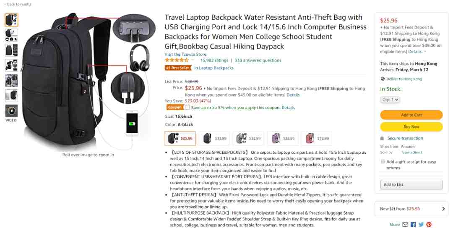Click the Add to Cart button
453x228 pixels.
[x=411, y=115]
